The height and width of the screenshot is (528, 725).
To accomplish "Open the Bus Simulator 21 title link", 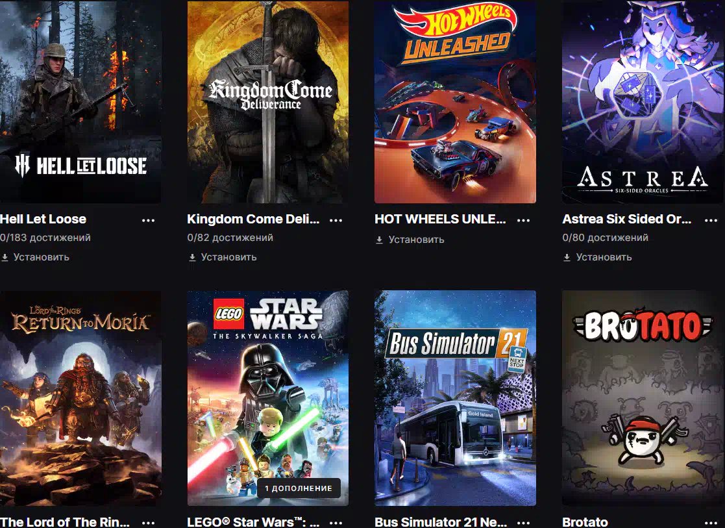I will point(441,522).
